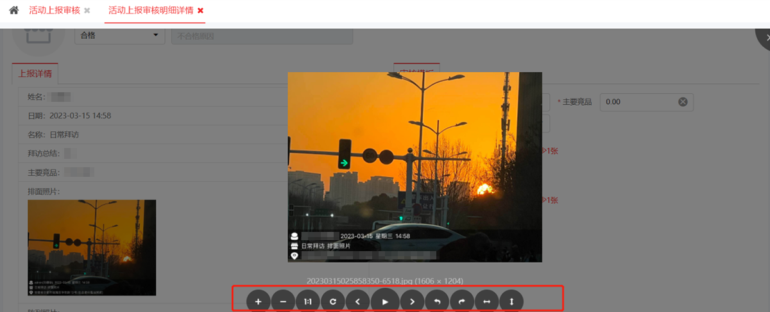Rotate the image counterclockwise
The height and width of the screenshot is (312, 770).
437,301
